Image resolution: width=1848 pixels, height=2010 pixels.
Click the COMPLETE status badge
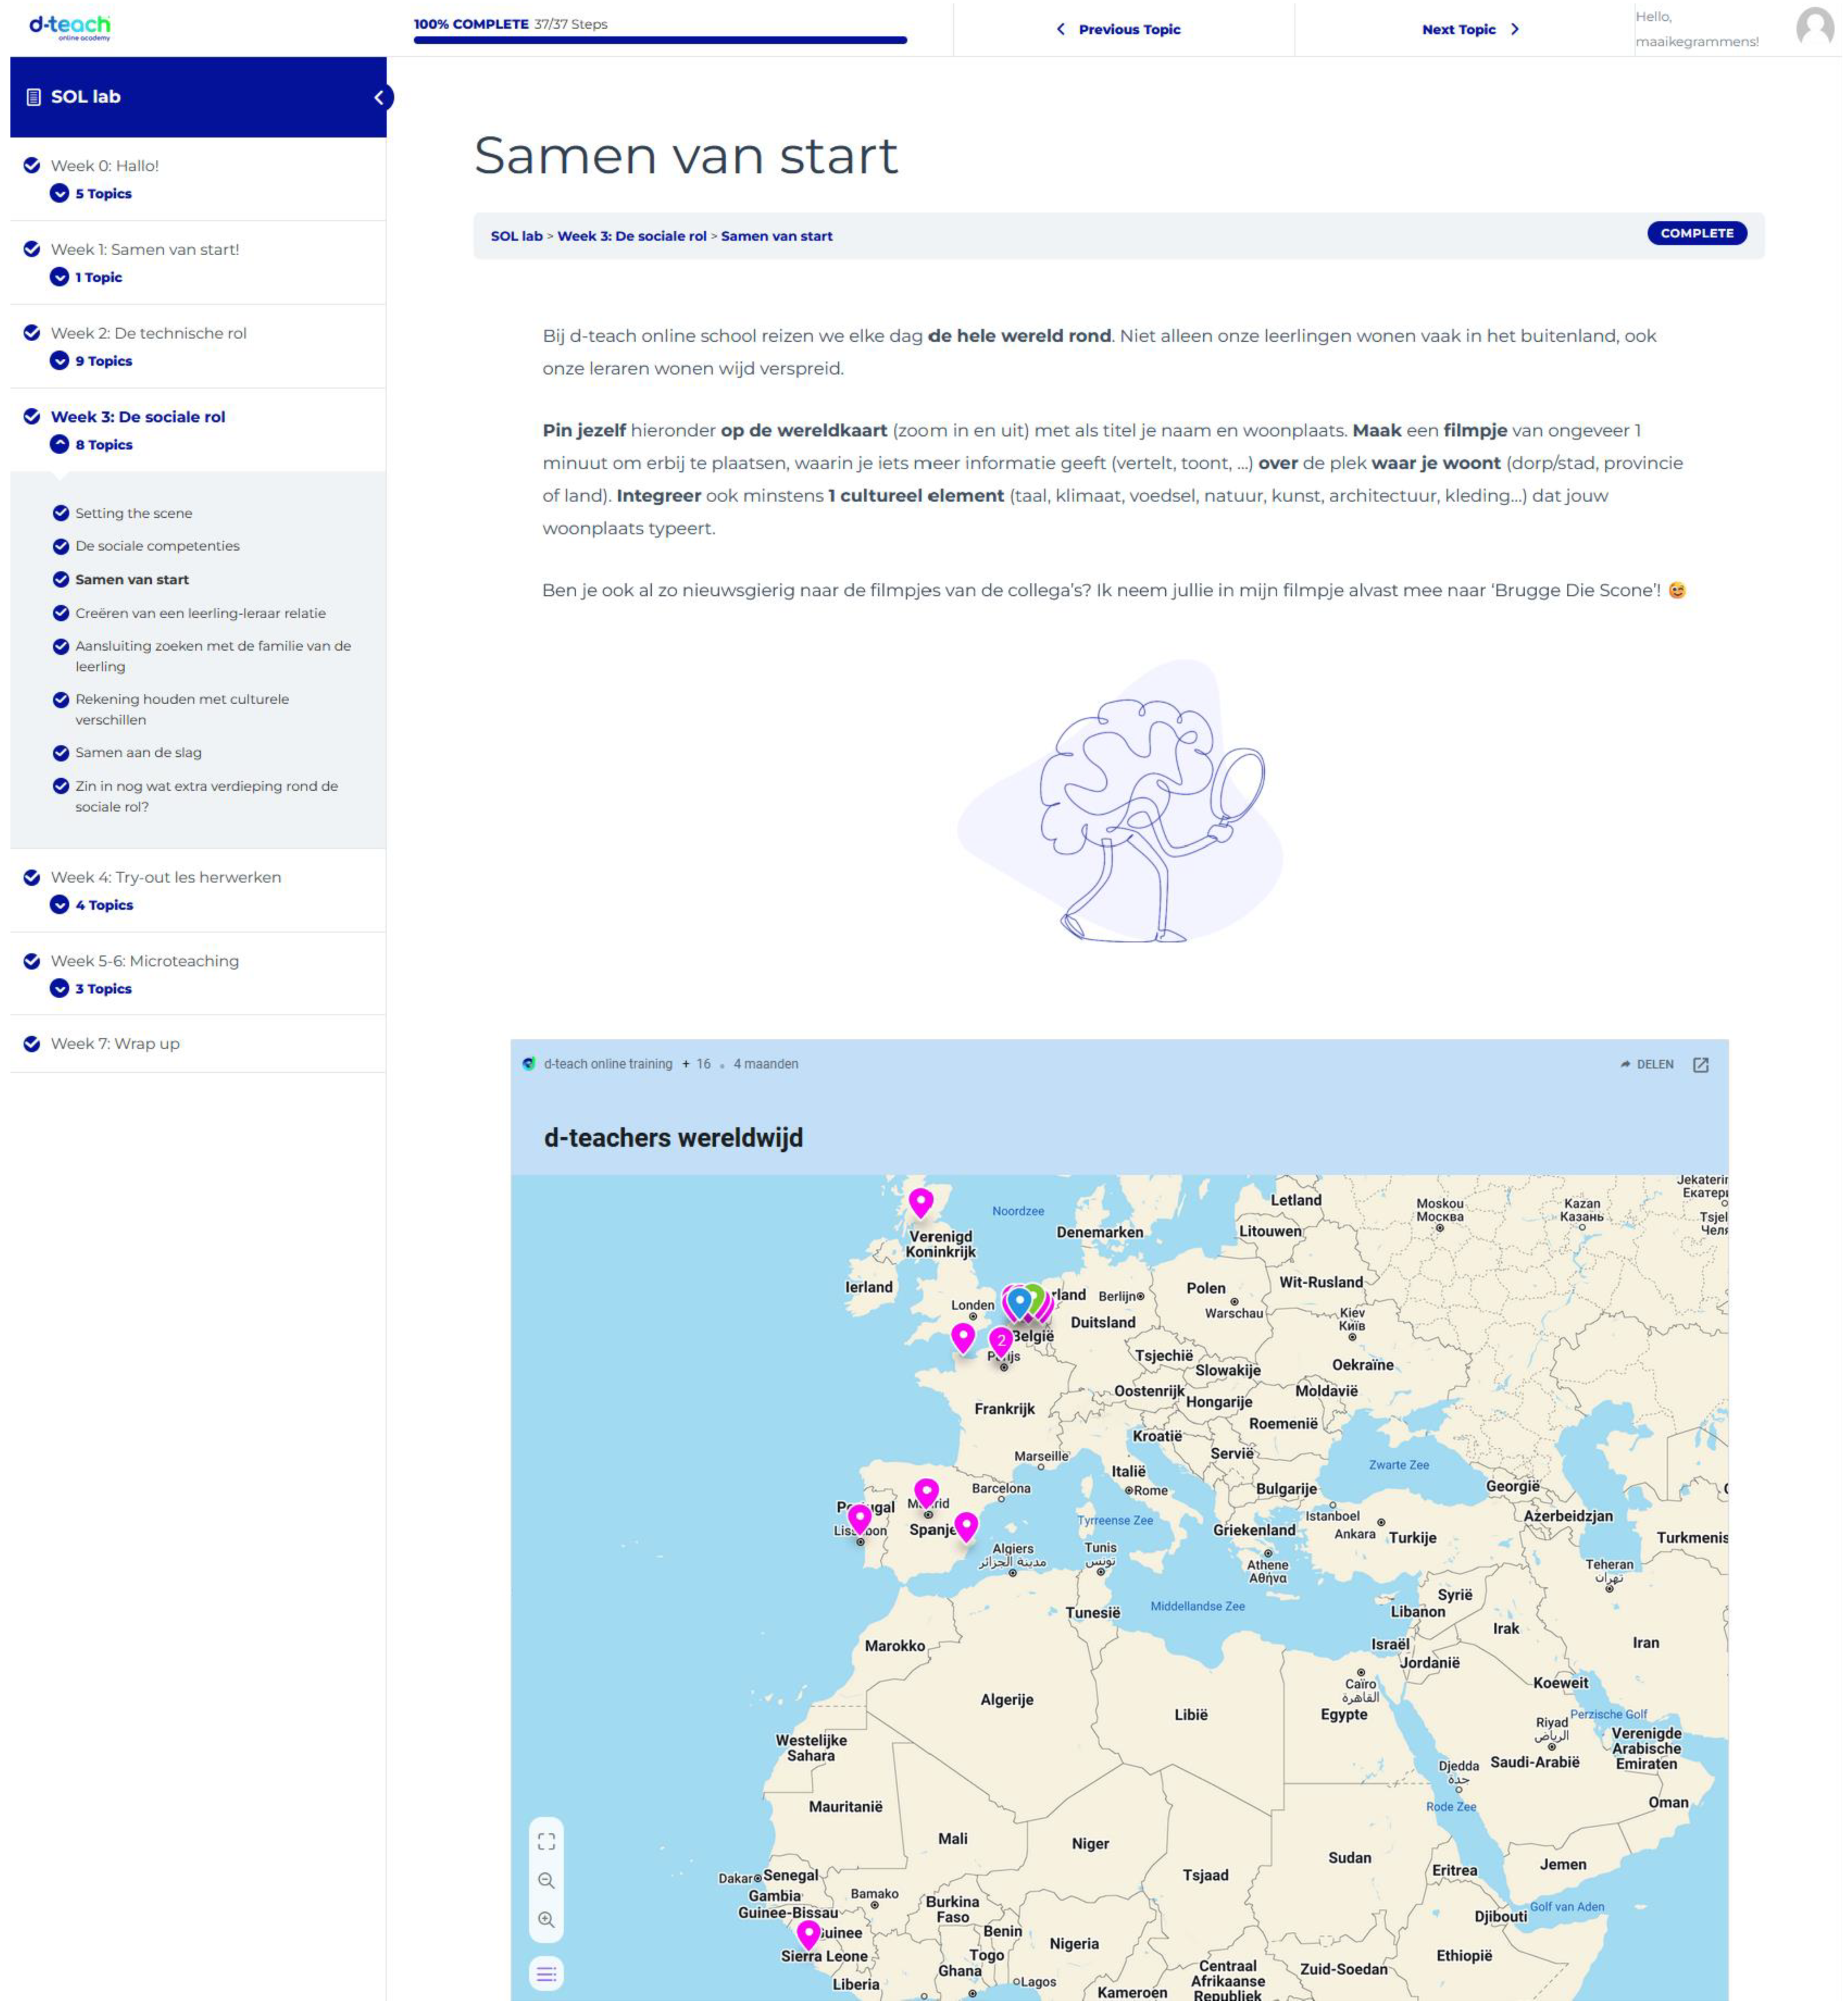pos(1697,233)
